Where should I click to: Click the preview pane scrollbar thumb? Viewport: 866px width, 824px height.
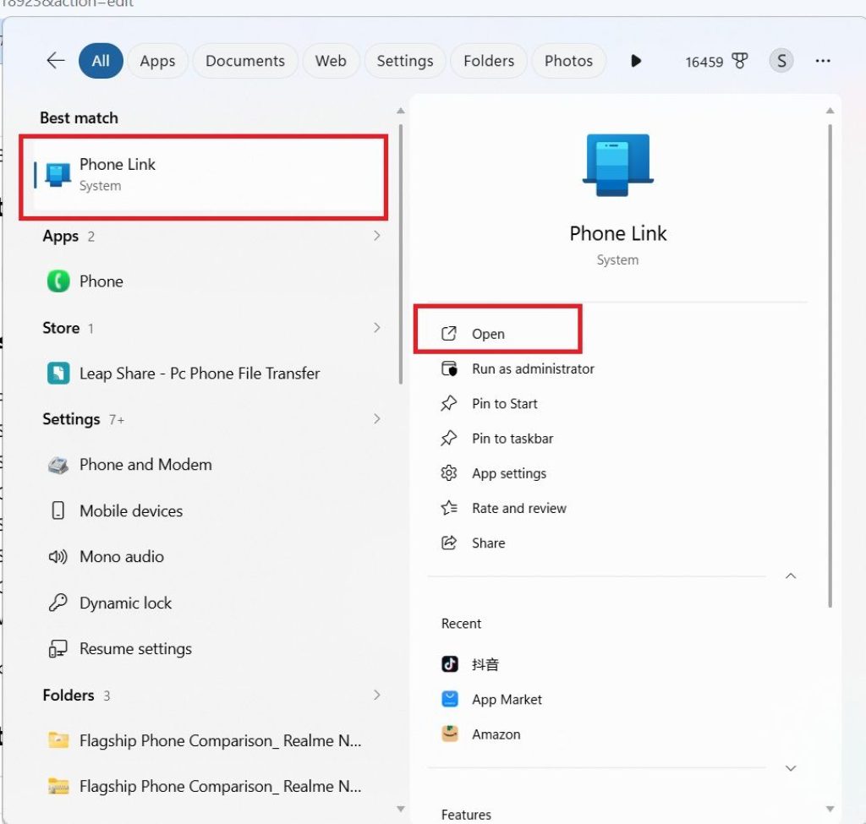pos(830,367)
